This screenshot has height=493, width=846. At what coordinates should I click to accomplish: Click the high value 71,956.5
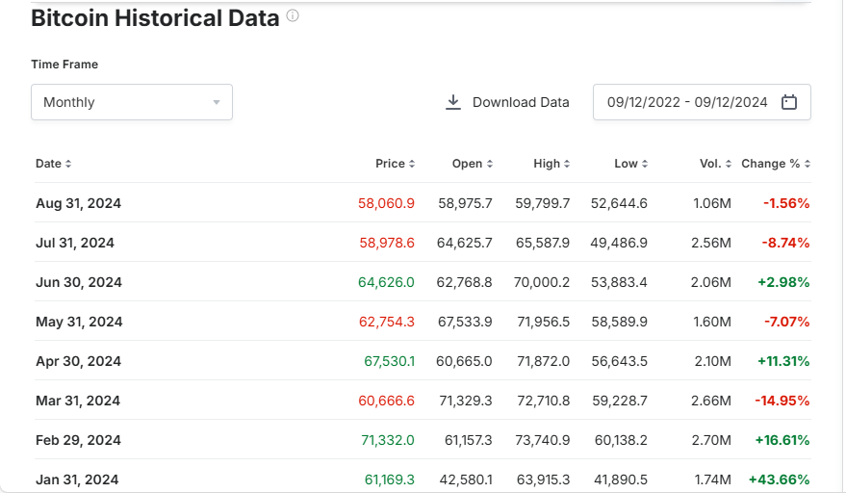click(x=544, y=322)
